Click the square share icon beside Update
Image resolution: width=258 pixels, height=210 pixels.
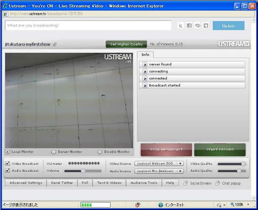tap(206, 26)
